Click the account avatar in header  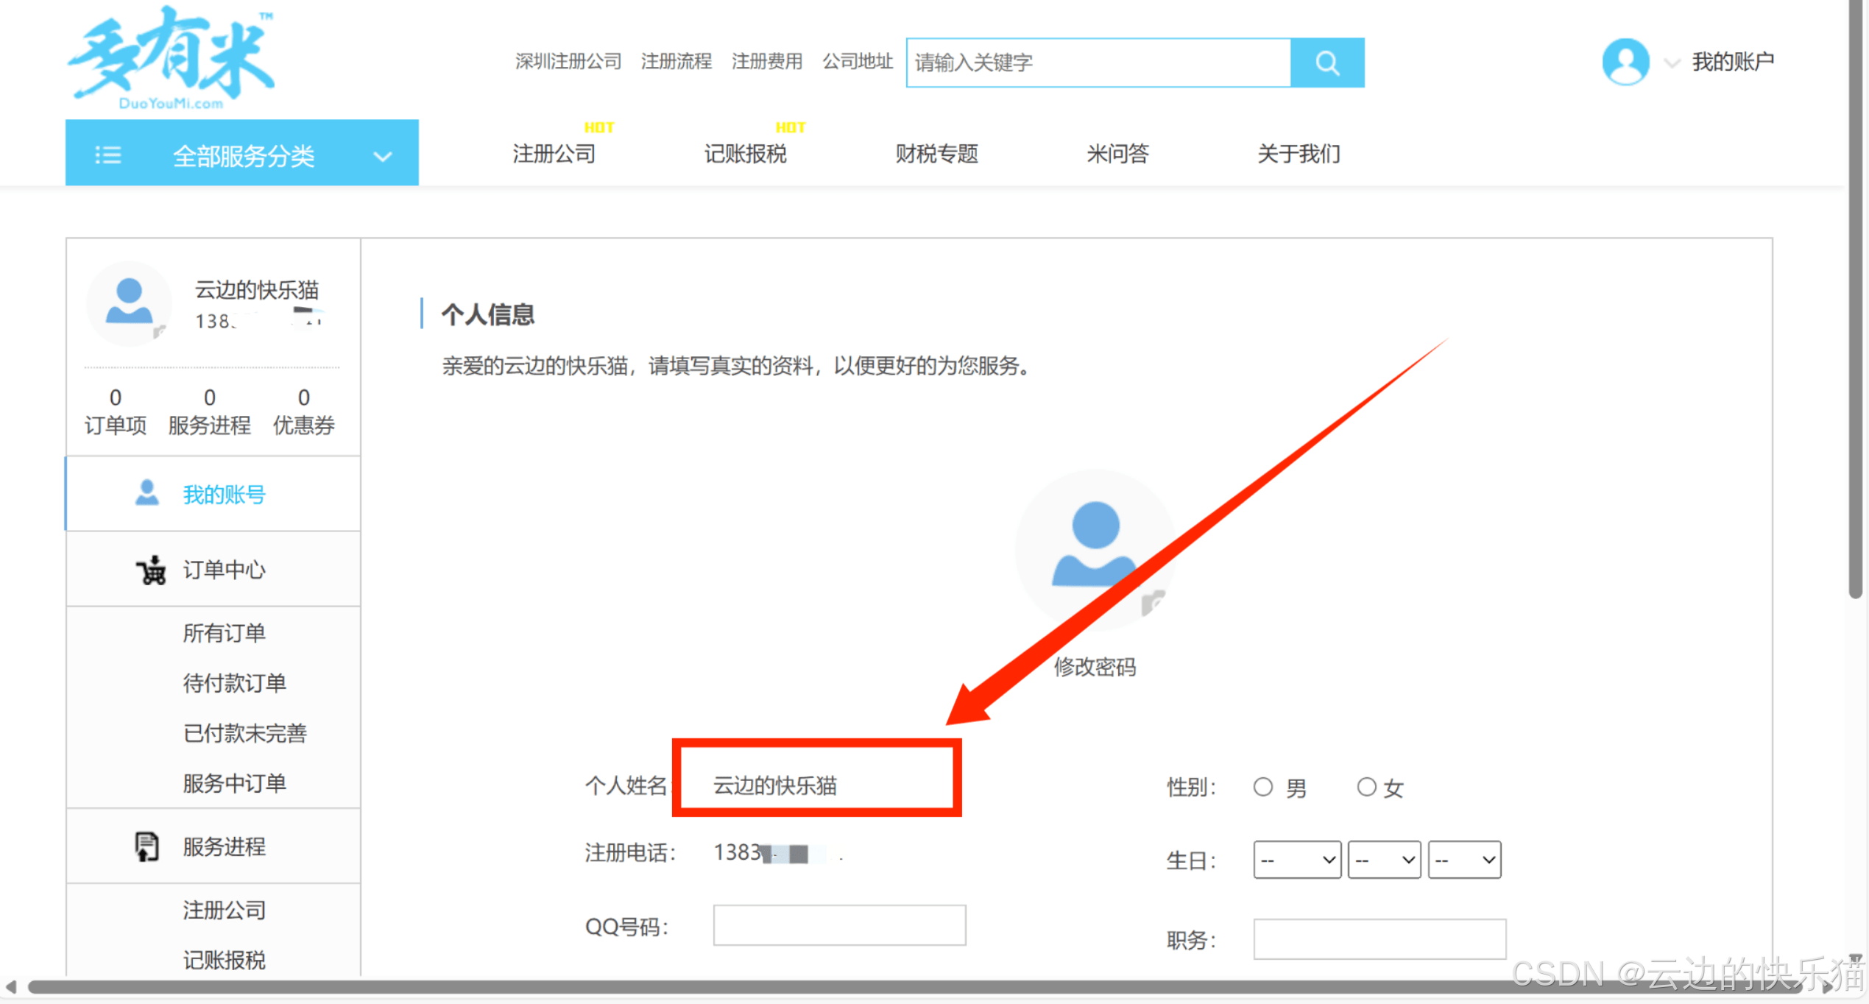click(1625, 62)
